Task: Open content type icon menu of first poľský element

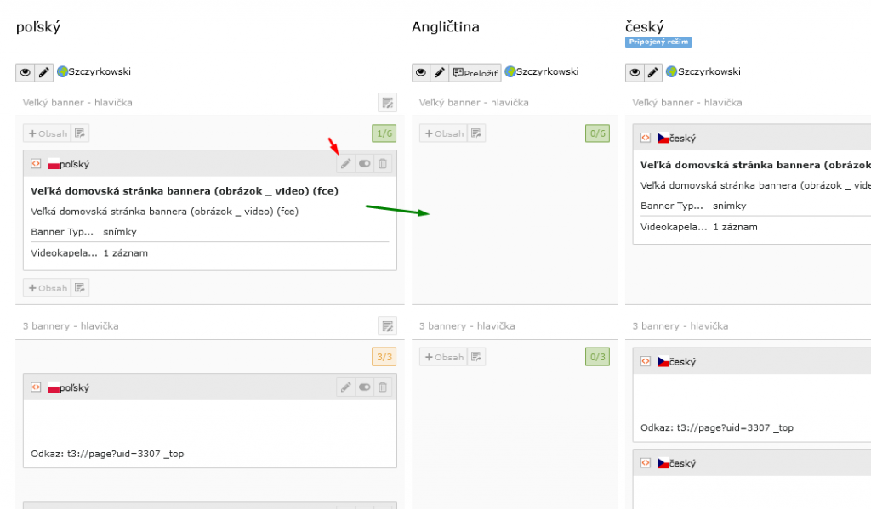Action: 36,164
